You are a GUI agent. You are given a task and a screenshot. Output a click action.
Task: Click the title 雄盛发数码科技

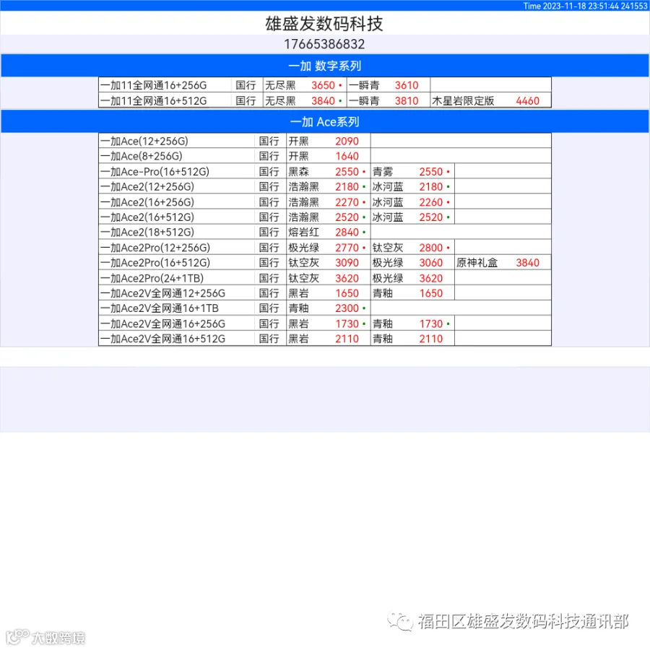pos(324,24)
